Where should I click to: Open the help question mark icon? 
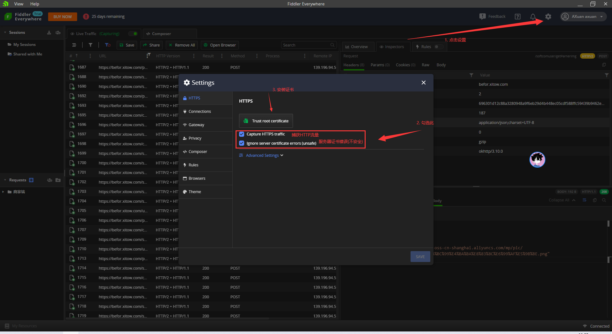pyautogui.click(x=518, y=17)
